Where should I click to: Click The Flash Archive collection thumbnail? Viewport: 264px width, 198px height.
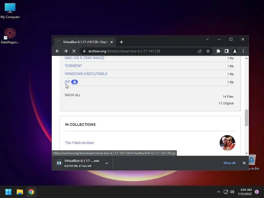(x=227, y=143)
